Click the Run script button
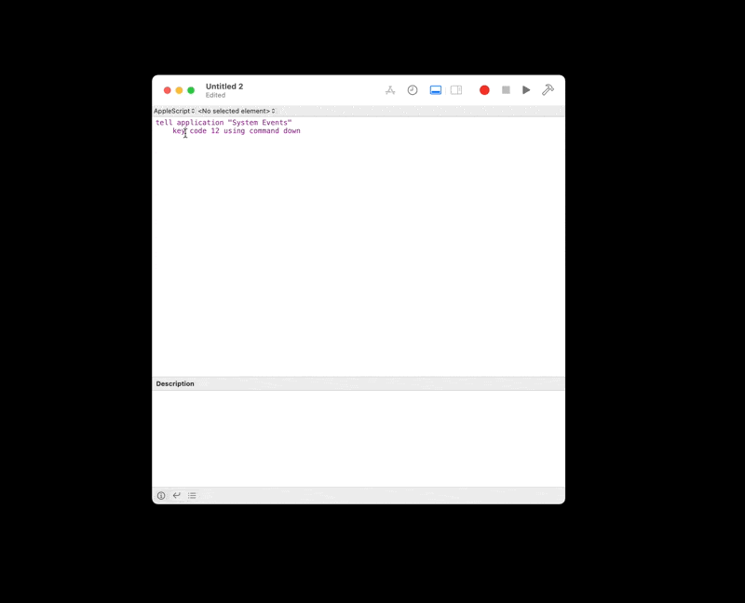The height and width of the screenshot is (603, 745). pyautogui.click(x=526, y=89)
